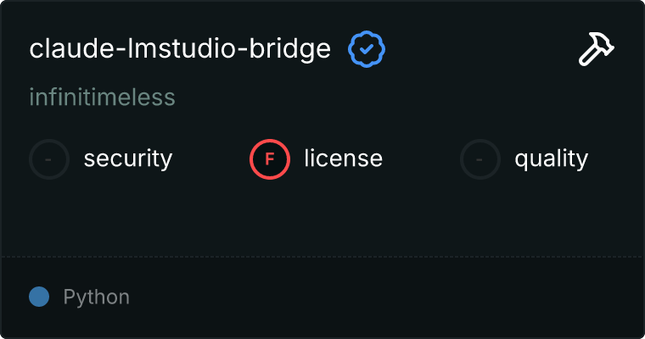Select the quality label text
The image size is (645, 339).
pyautogui.click(x=551, y=158)
